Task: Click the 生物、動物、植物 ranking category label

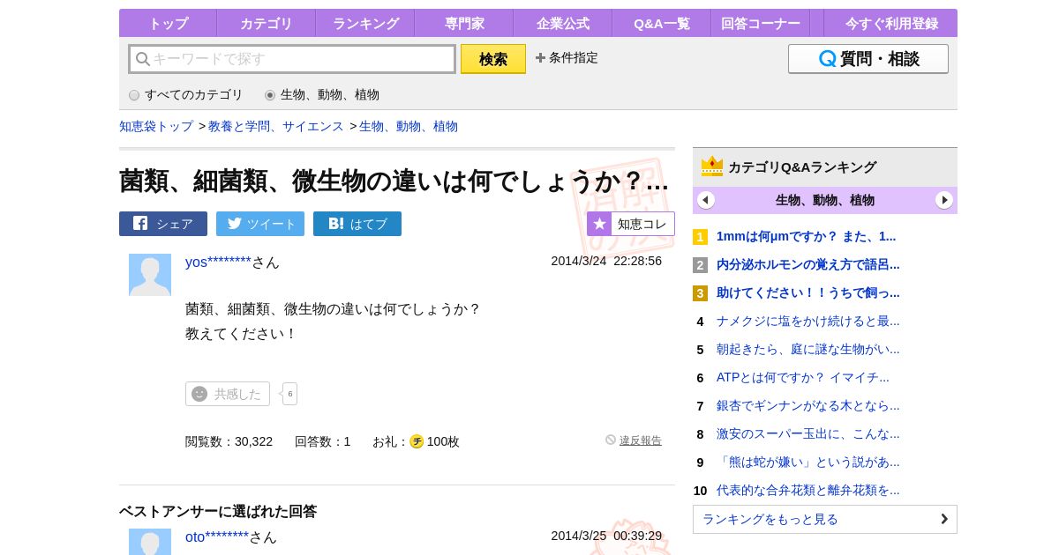Action: 825,200
